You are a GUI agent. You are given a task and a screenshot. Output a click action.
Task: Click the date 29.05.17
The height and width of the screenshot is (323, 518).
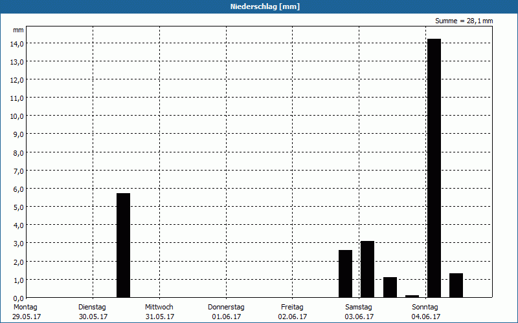point(27,317)
